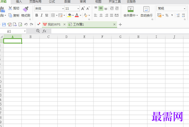This screenshot has width=189, height=127.
Task: Apply cell borders icon
Action: pyautogui.click(x=53, y=15)
